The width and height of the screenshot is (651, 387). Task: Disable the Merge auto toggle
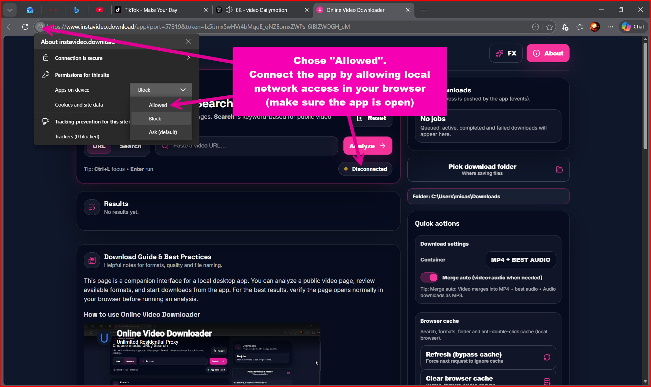(x=429, y=277)
